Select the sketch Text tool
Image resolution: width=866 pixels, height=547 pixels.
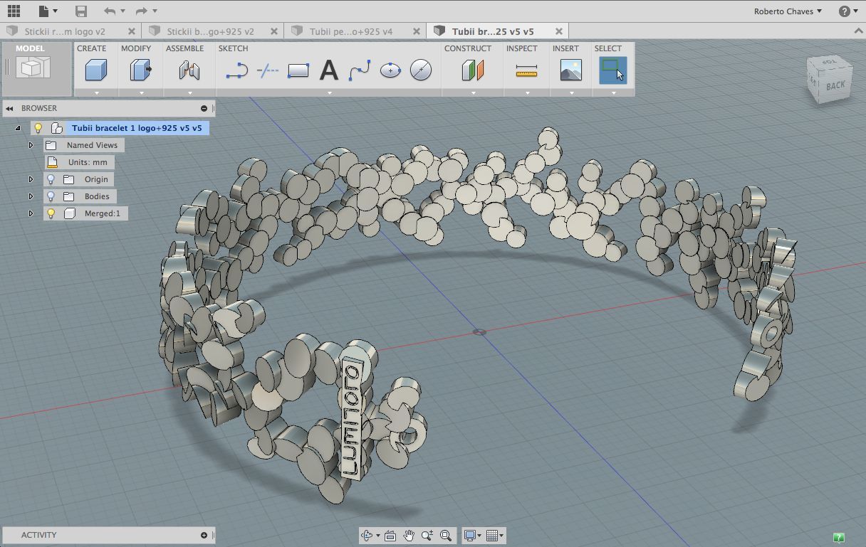click(328, 70)
